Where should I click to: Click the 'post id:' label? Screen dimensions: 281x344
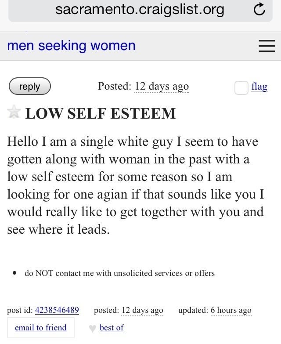[x=20, y=310]
